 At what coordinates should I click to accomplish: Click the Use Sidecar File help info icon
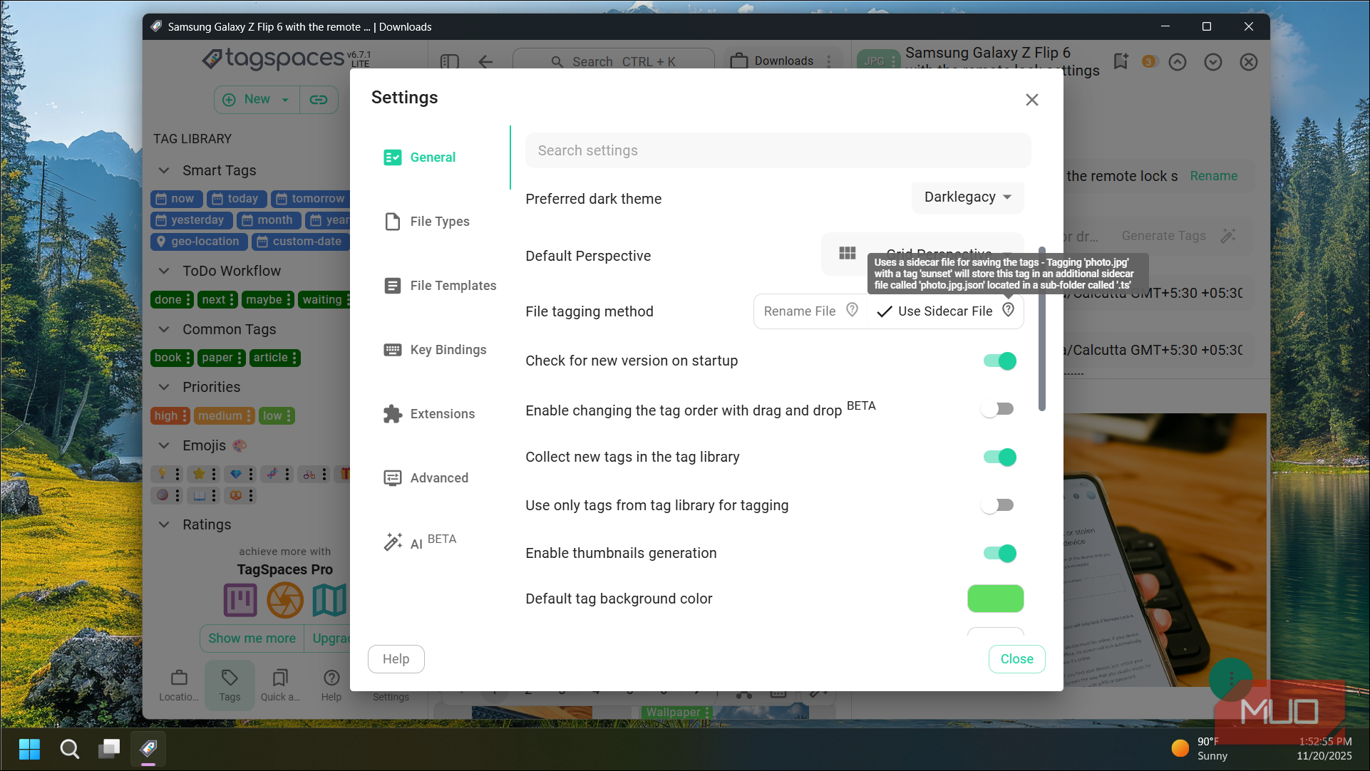point(1008,310)
